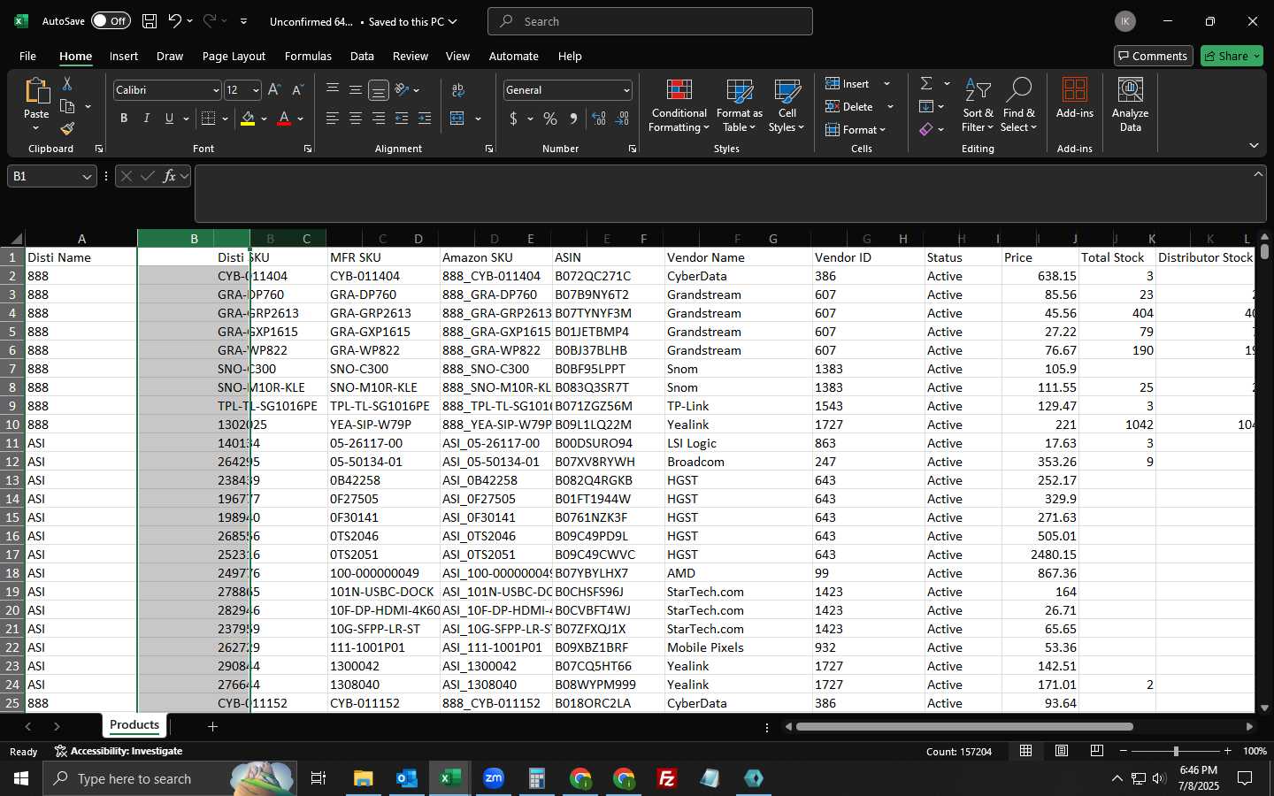Viewport: 1274px width, 796px height.
Task: Select the Products sheet tab
Action: pyautogui.click(x=134, y=725)
